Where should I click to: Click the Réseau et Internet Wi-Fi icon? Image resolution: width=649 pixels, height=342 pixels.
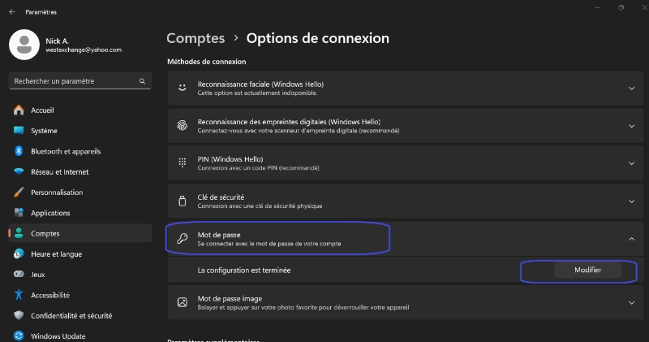click(x=19, y=171)
